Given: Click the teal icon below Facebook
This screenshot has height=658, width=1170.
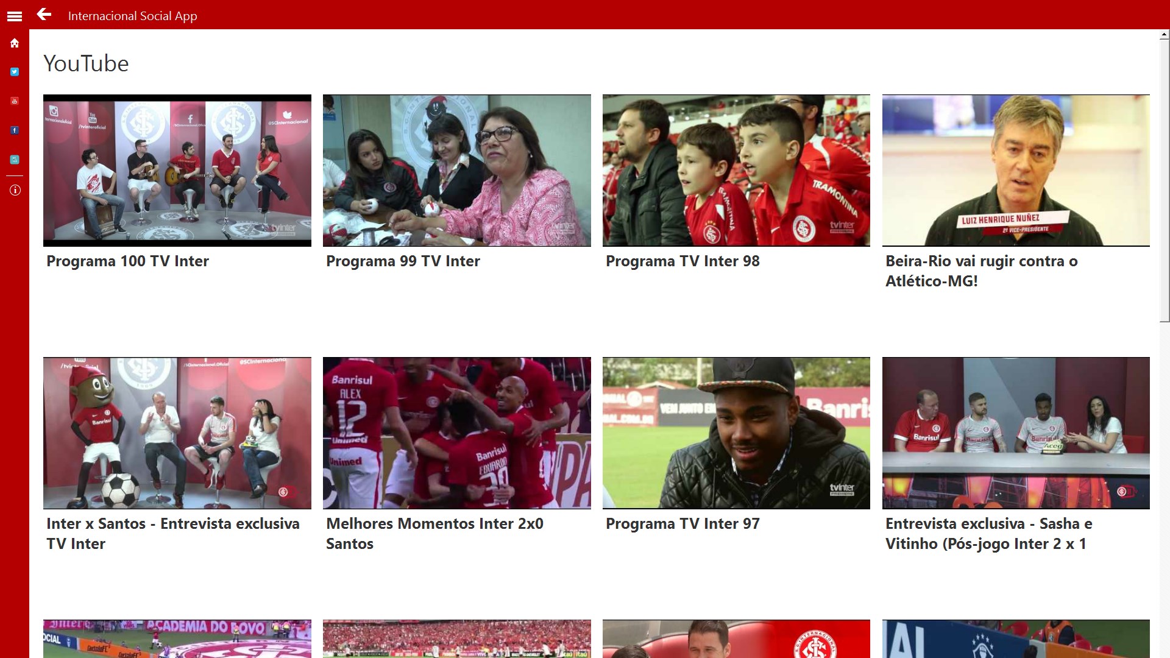Looking at the screenshot, I should pyautogui.click(x=15, y=160).
